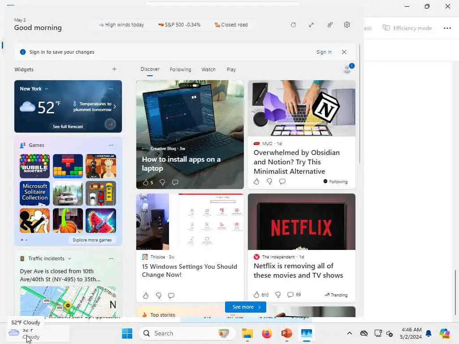Open next weather alert chevron

tap(115, 107)
